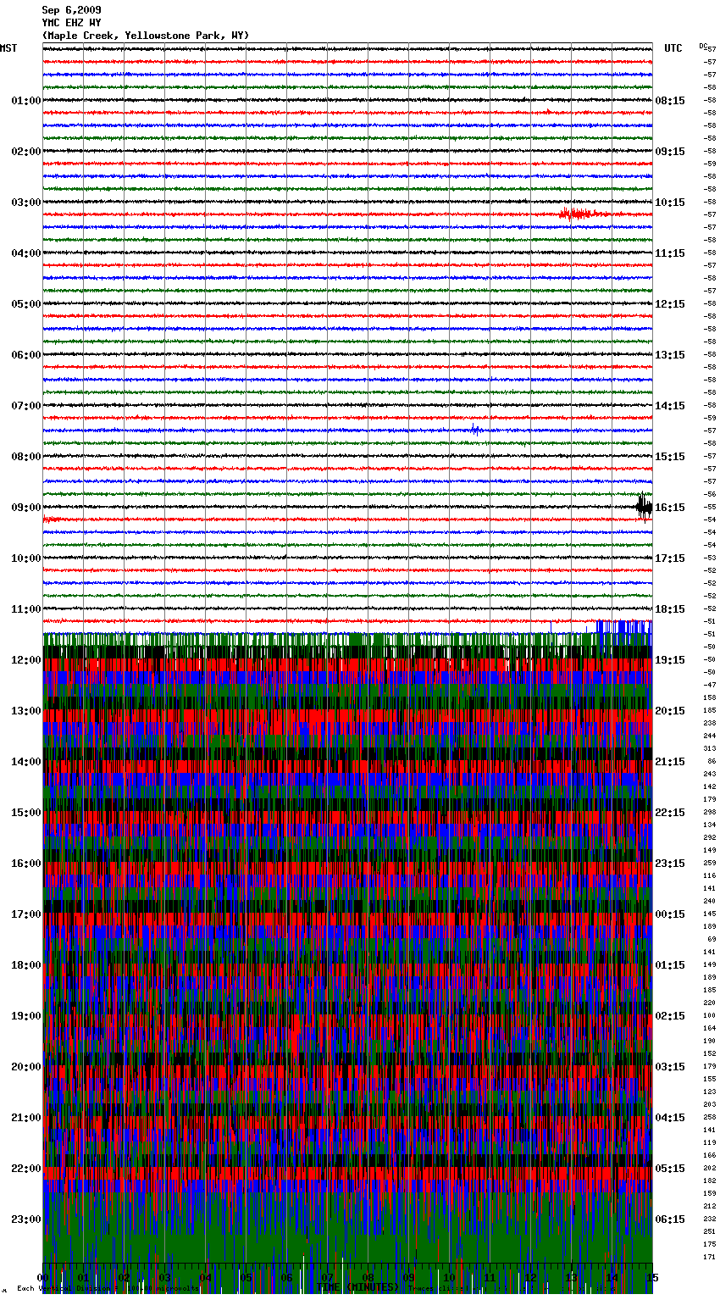
Task: Click the "19:15" UTC time label
Action: coord(670,660)
